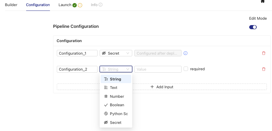Screen dimensions: 272x131
Task: Click the yellow warning icon next to Launch
Action: point(80,5)
